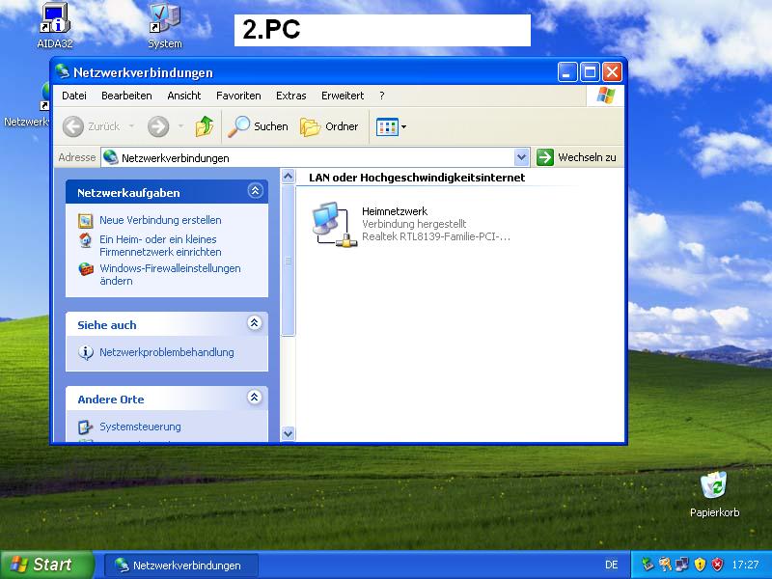Open the System desktop shortcut
772x579 pixels.
coord(165,26)
